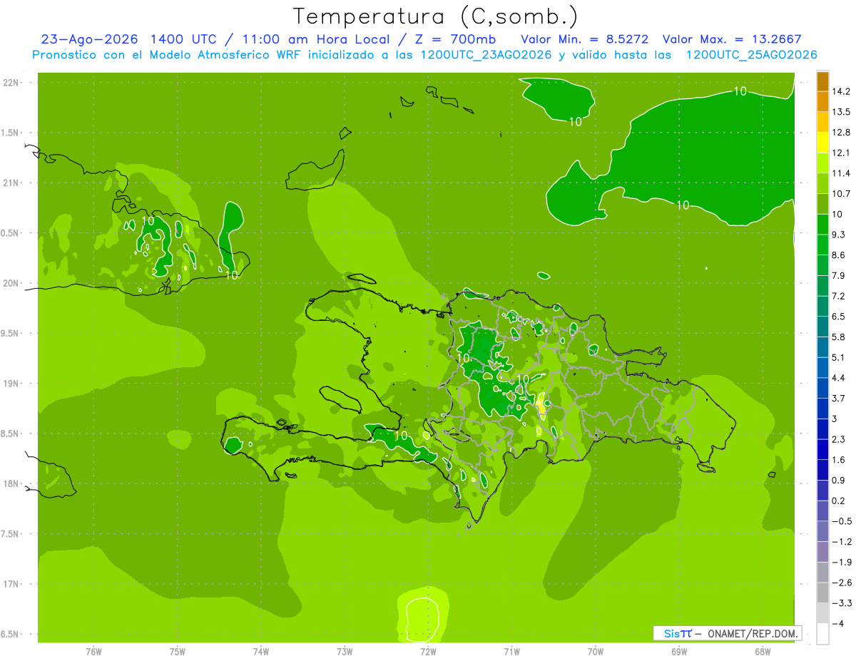Click the colorbar "11.4" value
Image resolution: width=856 pixels, height=661 pixels.
[x=842, y=173]
